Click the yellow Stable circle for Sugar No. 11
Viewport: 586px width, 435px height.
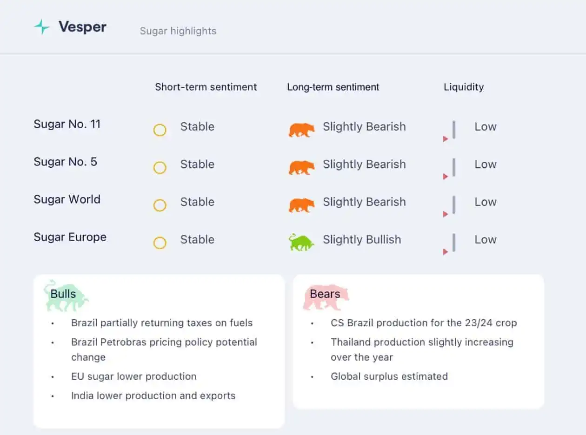[x=160, y=130]
